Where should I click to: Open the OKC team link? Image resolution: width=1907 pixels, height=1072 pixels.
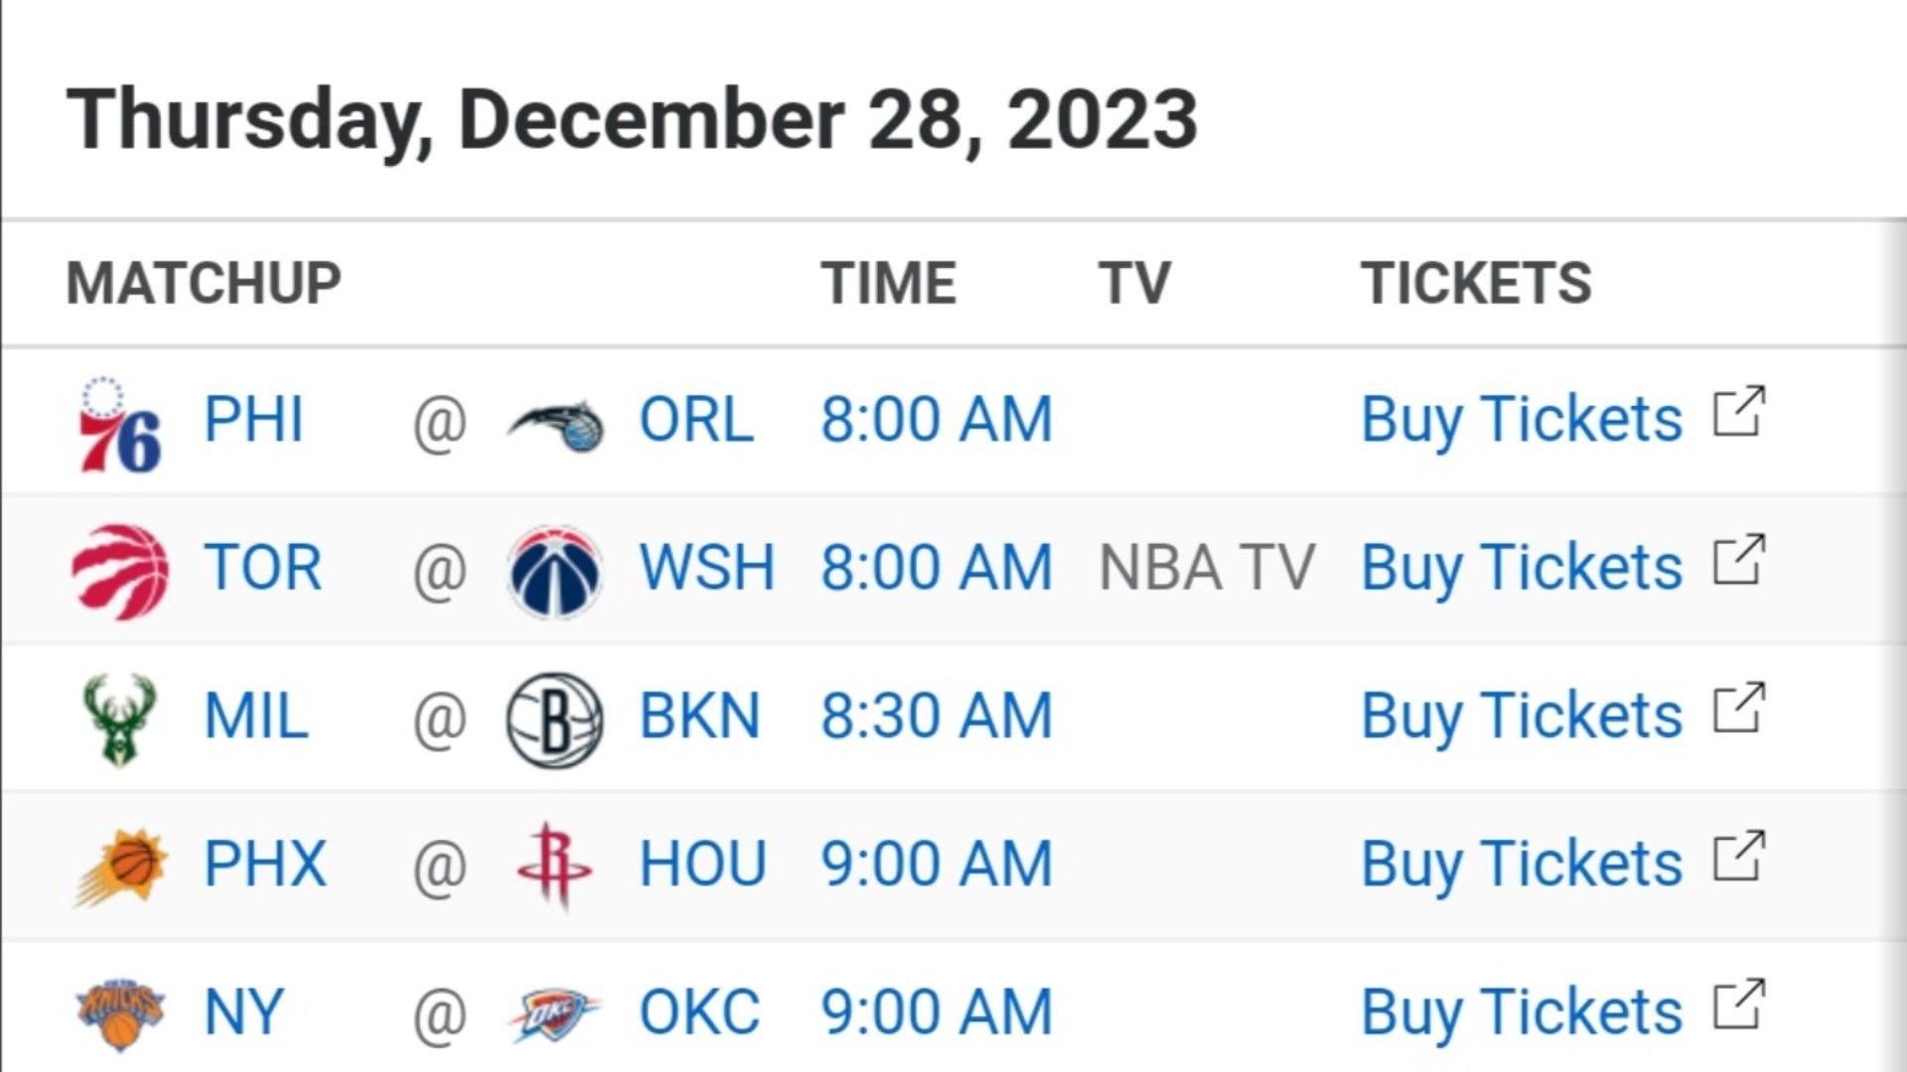tap(699, 1012)
